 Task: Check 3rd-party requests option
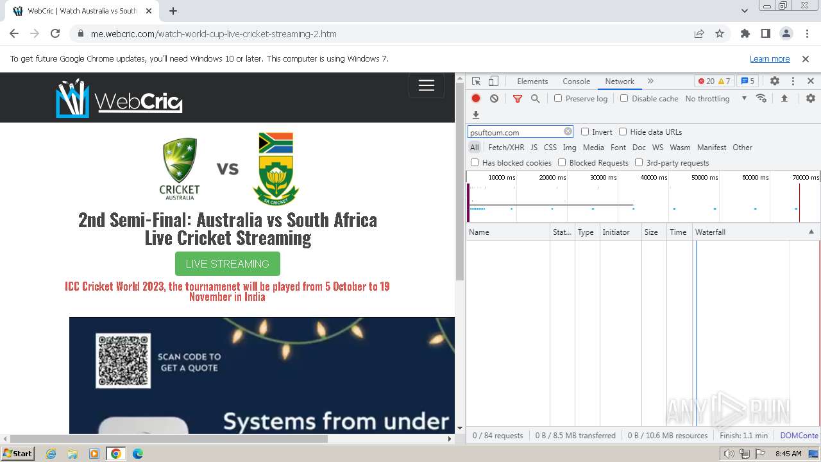(x=639, y=162)
